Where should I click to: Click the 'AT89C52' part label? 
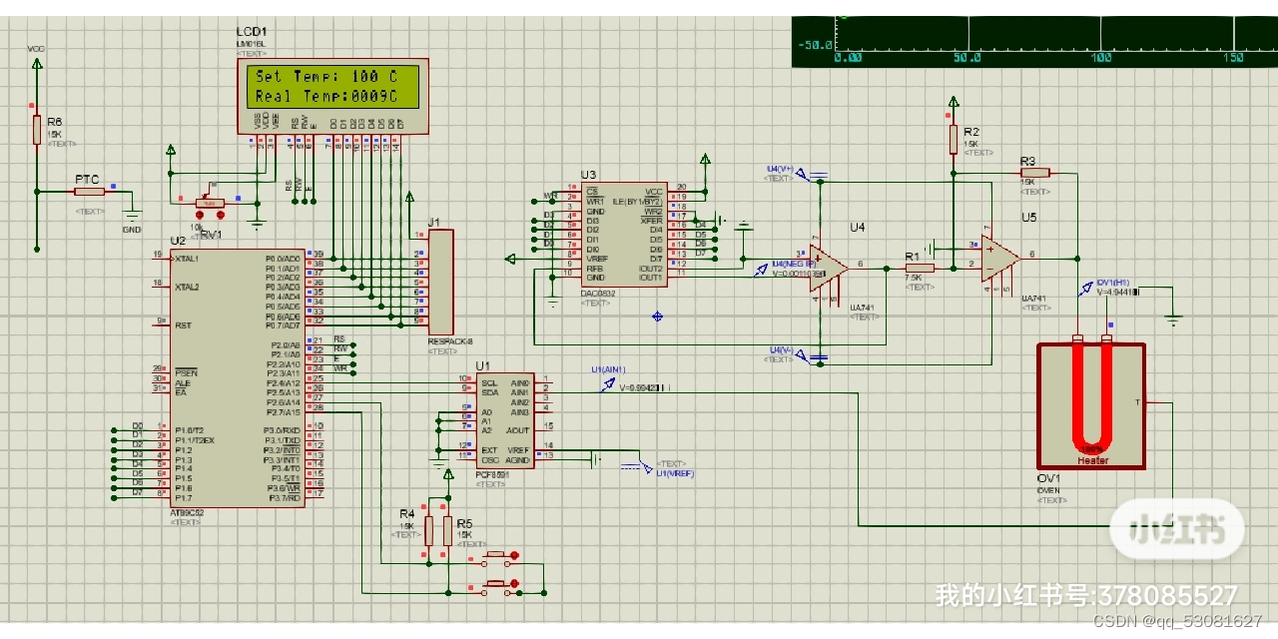[187, 513]
